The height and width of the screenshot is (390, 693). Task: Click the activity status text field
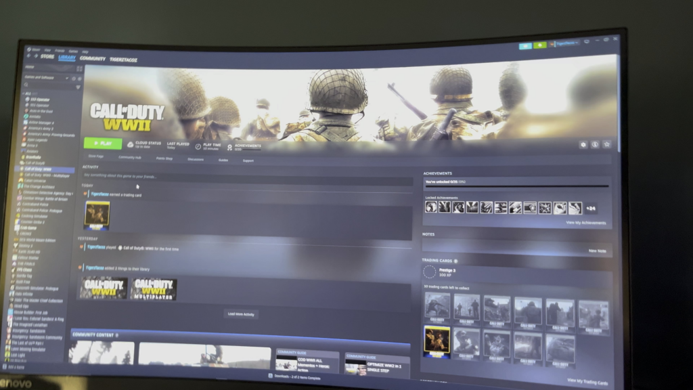[248, 177]
